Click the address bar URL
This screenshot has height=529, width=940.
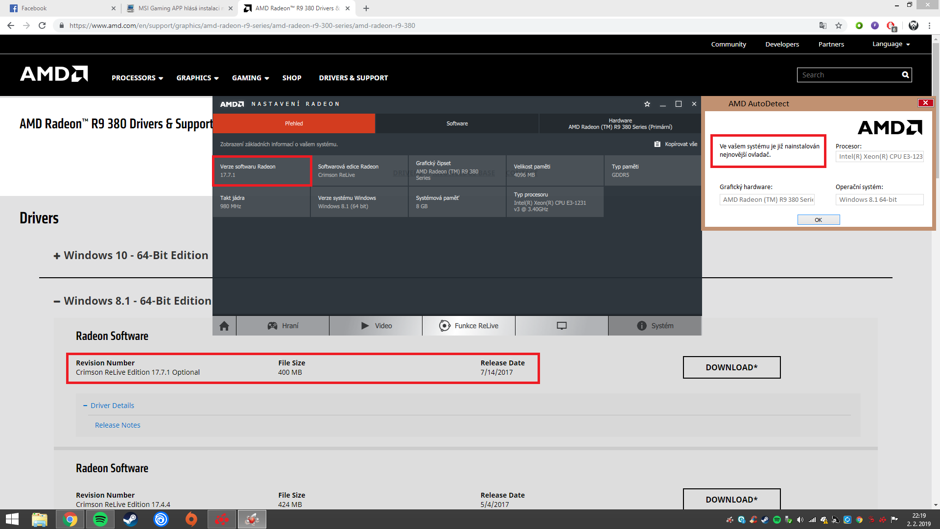[x=242, y=25]
